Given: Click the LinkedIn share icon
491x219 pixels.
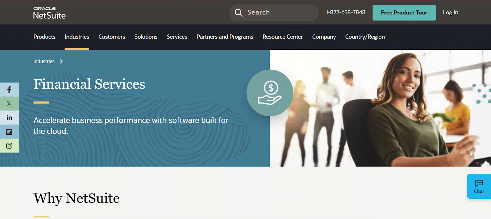Looking at the screenshot, I should 9,118.
